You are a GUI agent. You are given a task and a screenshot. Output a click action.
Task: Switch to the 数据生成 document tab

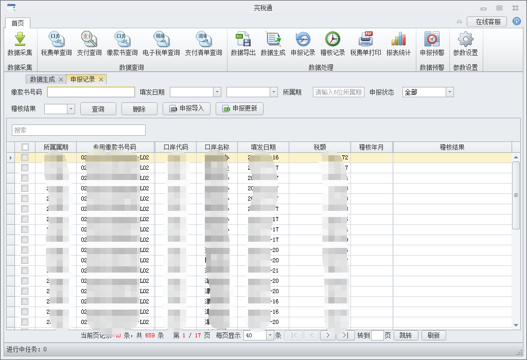click(42, 80)
